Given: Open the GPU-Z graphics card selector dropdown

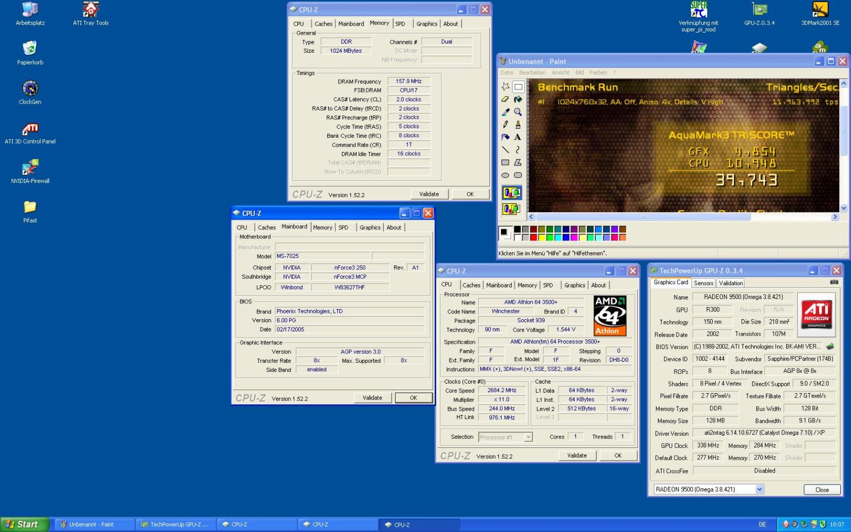Looking at the screenshot, I should click(x=760, y=489).
